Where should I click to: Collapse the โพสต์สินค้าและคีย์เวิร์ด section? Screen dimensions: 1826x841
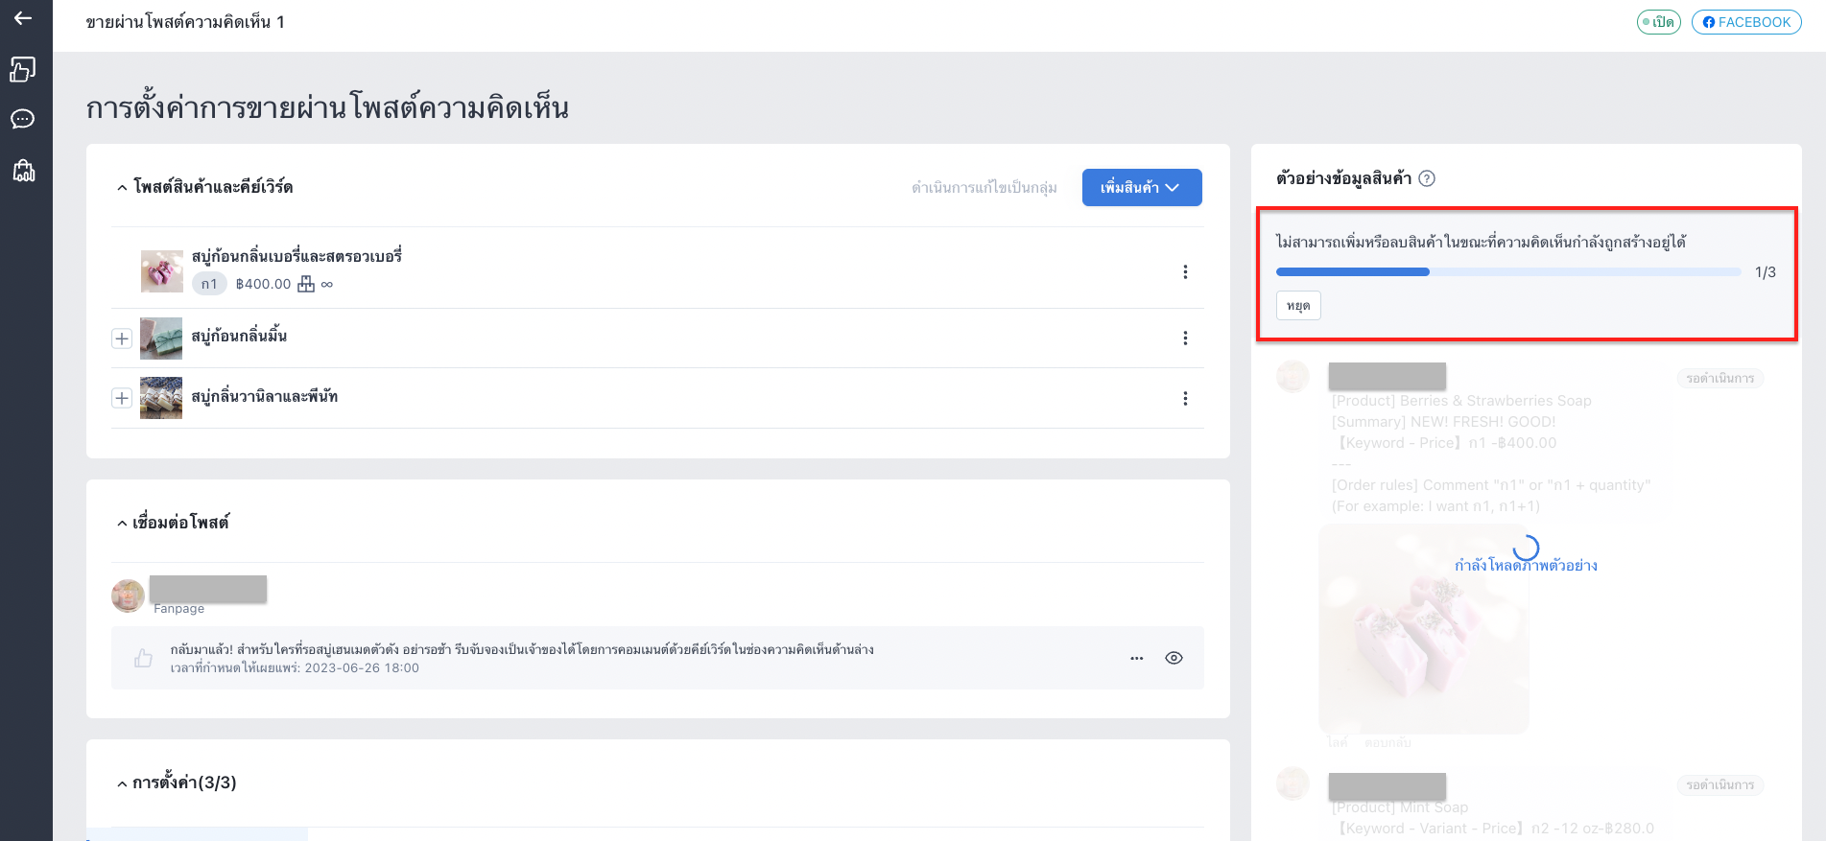click(122, 188)
